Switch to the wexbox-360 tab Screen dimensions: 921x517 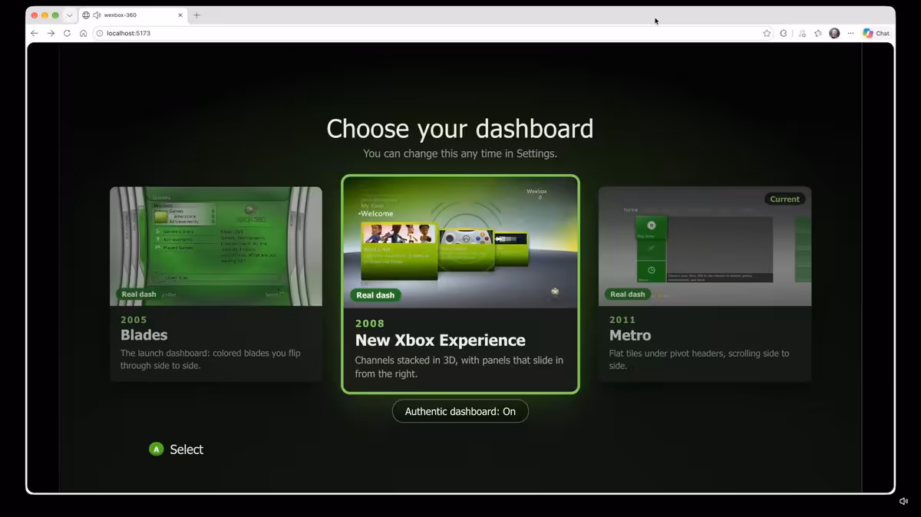coord(133,15)
